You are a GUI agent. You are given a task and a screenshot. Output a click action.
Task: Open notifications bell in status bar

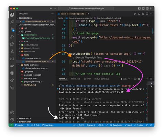[151, 125]
